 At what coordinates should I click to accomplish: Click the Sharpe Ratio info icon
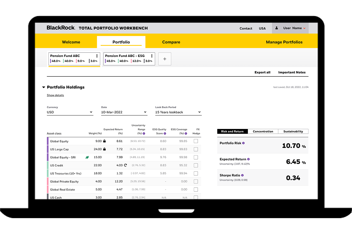(242, 175)
